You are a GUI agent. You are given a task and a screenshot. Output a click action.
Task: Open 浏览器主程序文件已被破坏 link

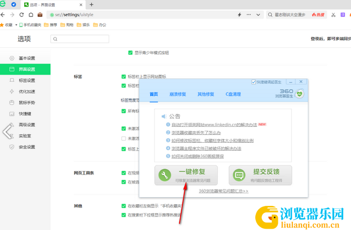click(x=206, y=148)
